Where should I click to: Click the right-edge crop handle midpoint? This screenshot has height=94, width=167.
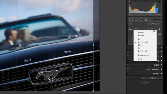click(x=93, y=45)
